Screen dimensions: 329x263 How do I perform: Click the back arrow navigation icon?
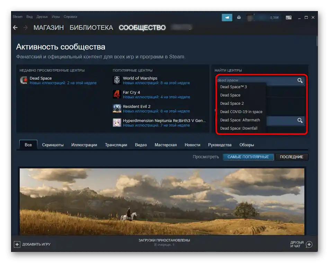pyautogui.click(x=15, y=27)
